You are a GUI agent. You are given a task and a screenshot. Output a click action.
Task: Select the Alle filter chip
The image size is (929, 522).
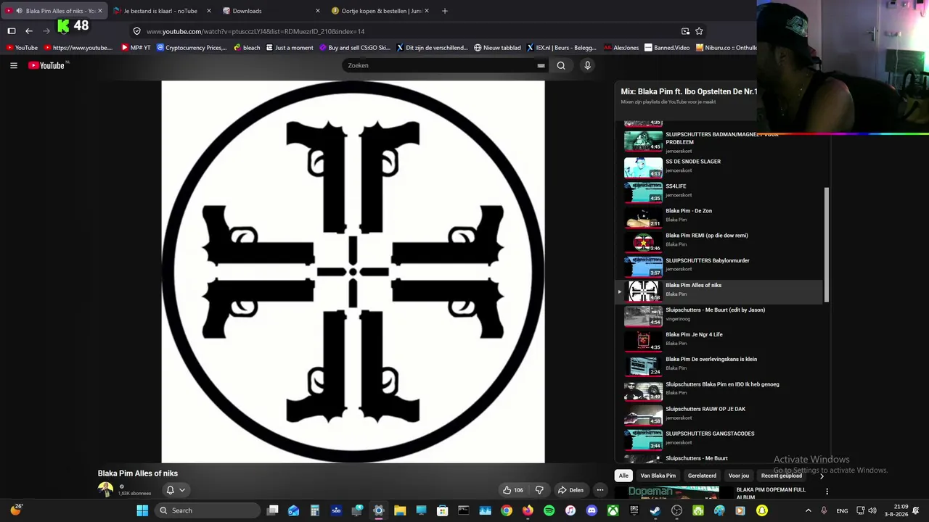[623, 476]
